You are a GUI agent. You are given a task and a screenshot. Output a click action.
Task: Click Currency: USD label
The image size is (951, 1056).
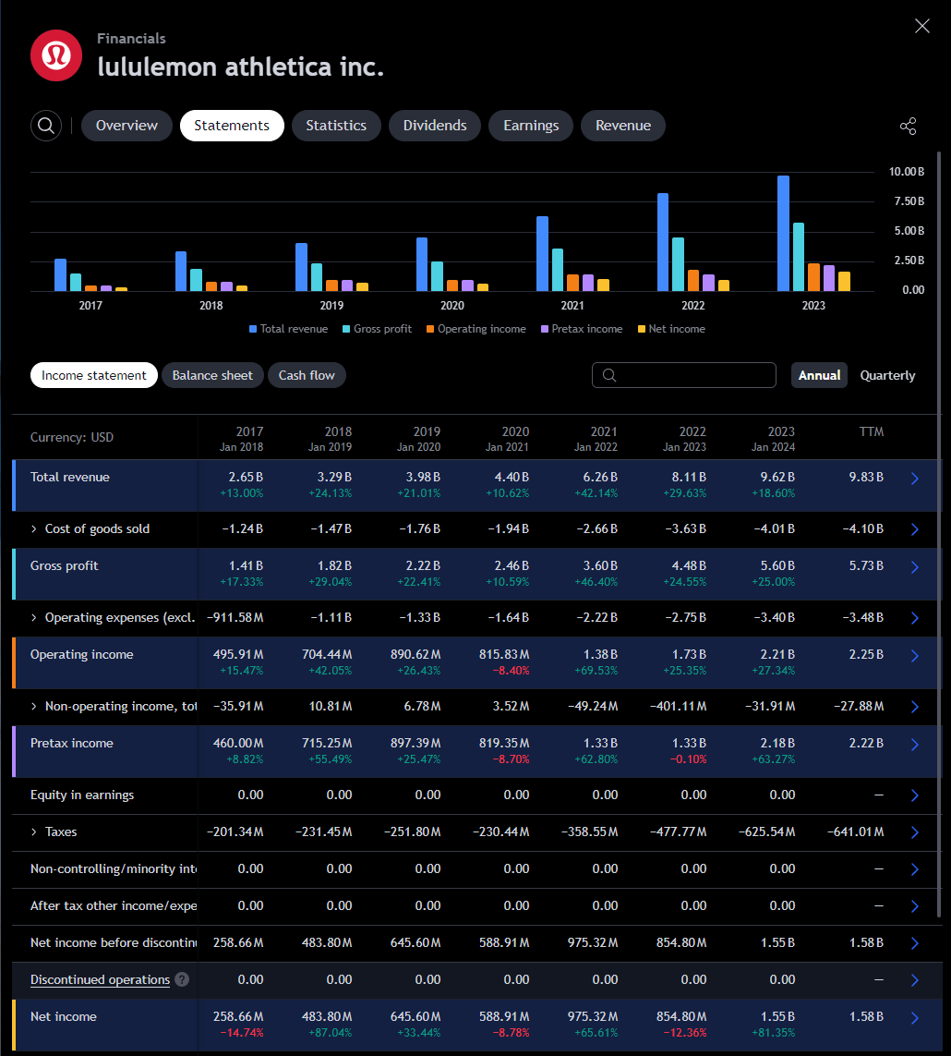[x=72, y=437]
